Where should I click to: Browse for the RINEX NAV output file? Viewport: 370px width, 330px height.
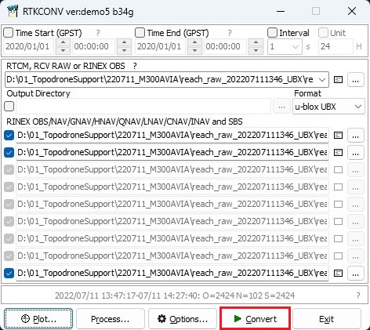point(355,153)
